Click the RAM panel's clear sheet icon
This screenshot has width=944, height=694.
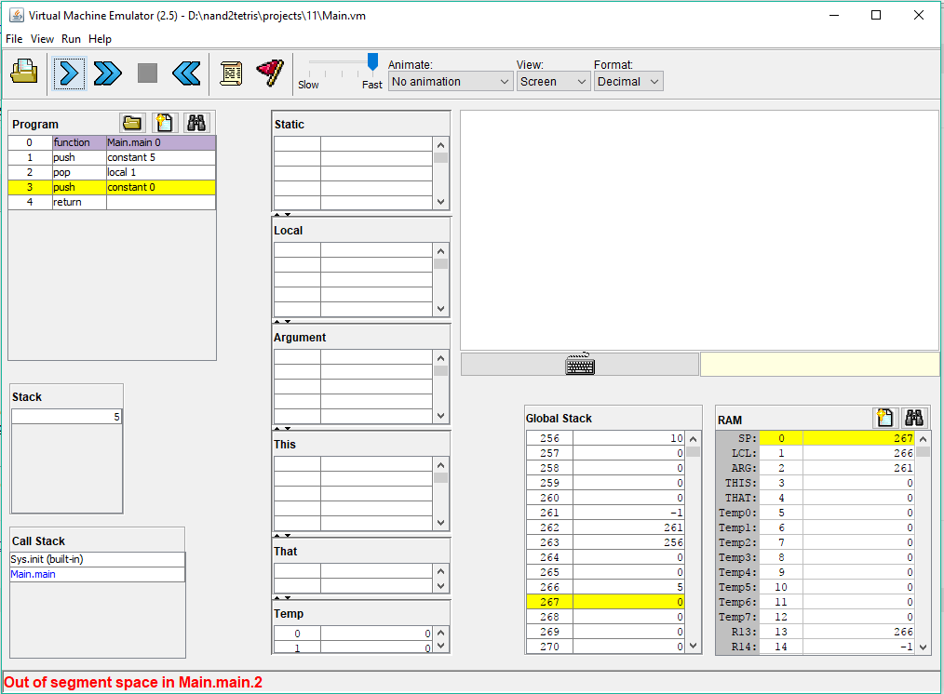click(x=885, y=419)
